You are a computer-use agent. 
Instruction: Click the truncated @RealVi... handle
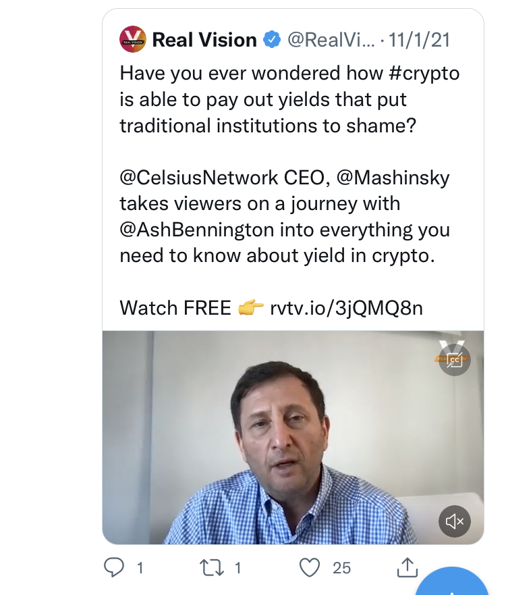point(331,40)
